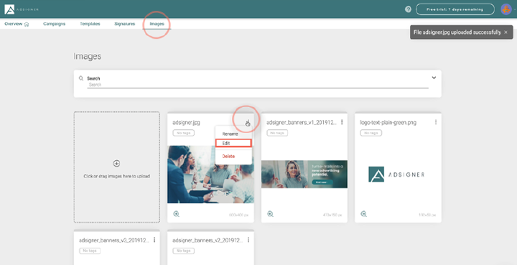The image size is (517, 265).
Task: Click No tags badge on adsigner_banners_v2
Action: [184, 251]
